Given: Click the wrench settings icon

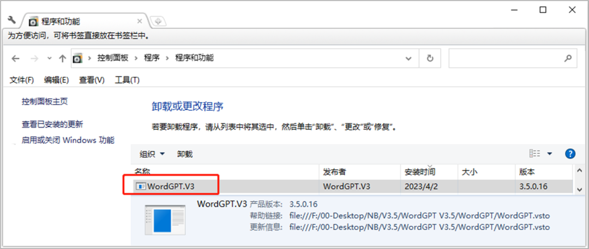Looking at the screenshot, I should click(x=11, y=21).
